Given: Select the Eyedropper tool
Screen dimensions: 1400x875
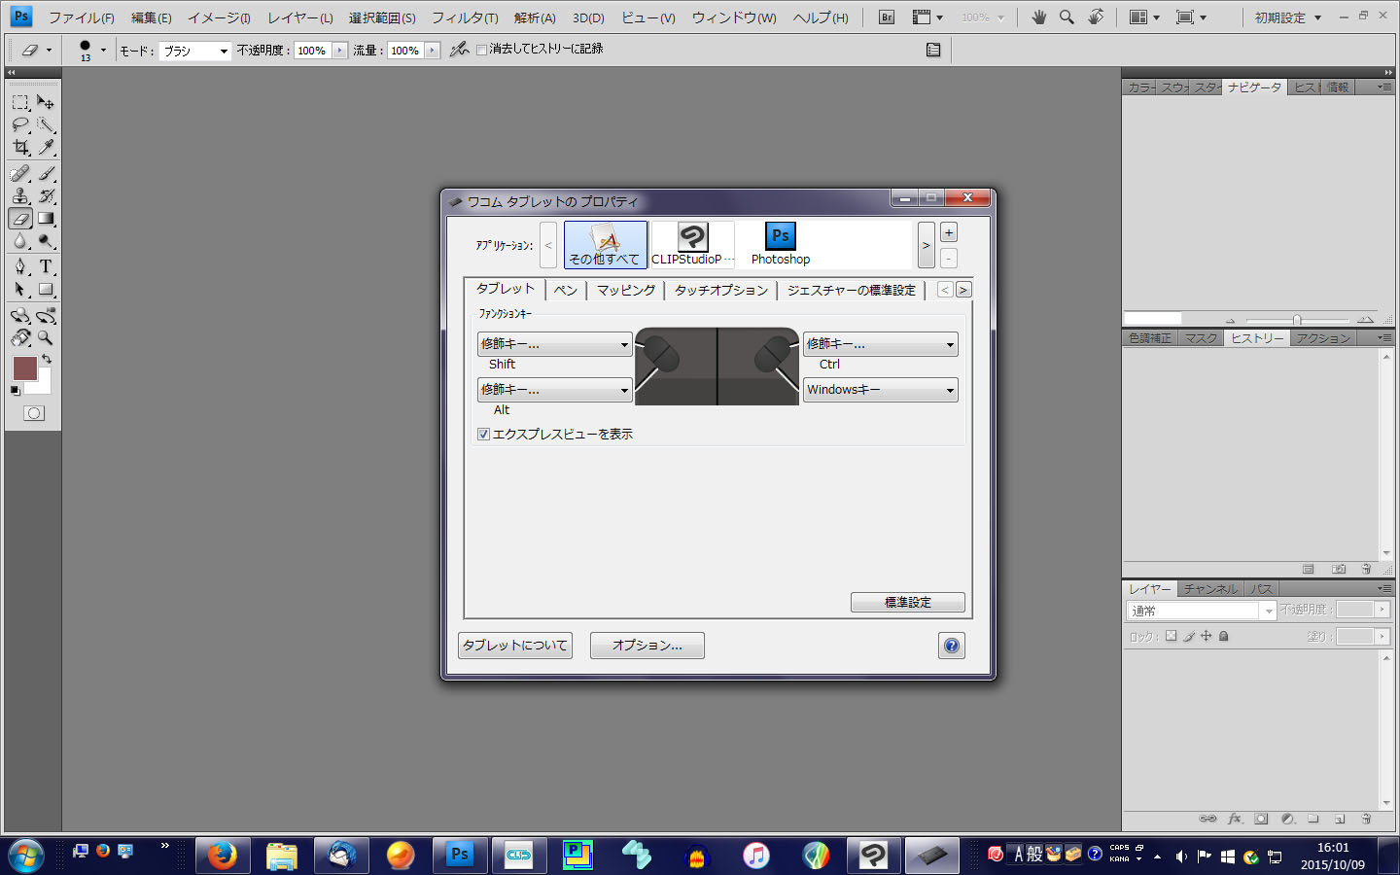Looking at the screenshot, I should [x=46, y=148].
